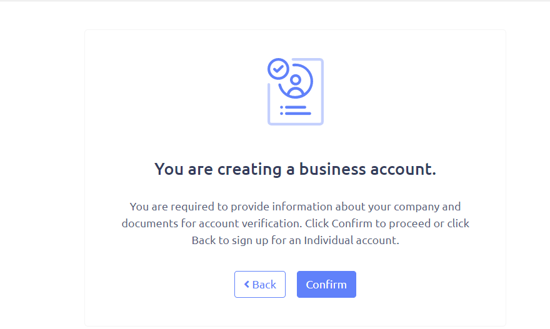This screenshot has width=550, height=329.
Task: Click the bullet list lines in illustration
Action: click(296, 110)
